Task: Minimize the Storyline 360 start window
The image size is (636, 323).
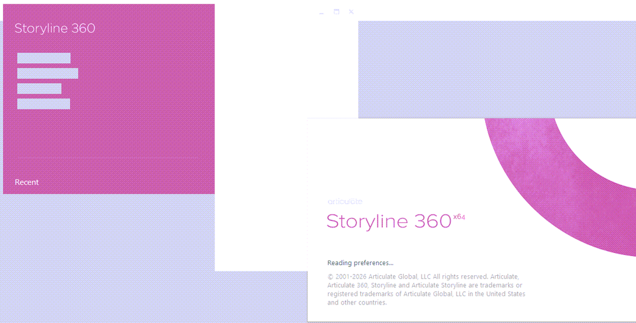Action: click(322, 12)
